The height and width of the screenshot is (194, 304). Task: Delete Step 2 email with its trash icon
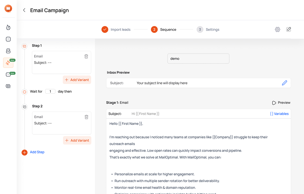click(x=86, y=117)
